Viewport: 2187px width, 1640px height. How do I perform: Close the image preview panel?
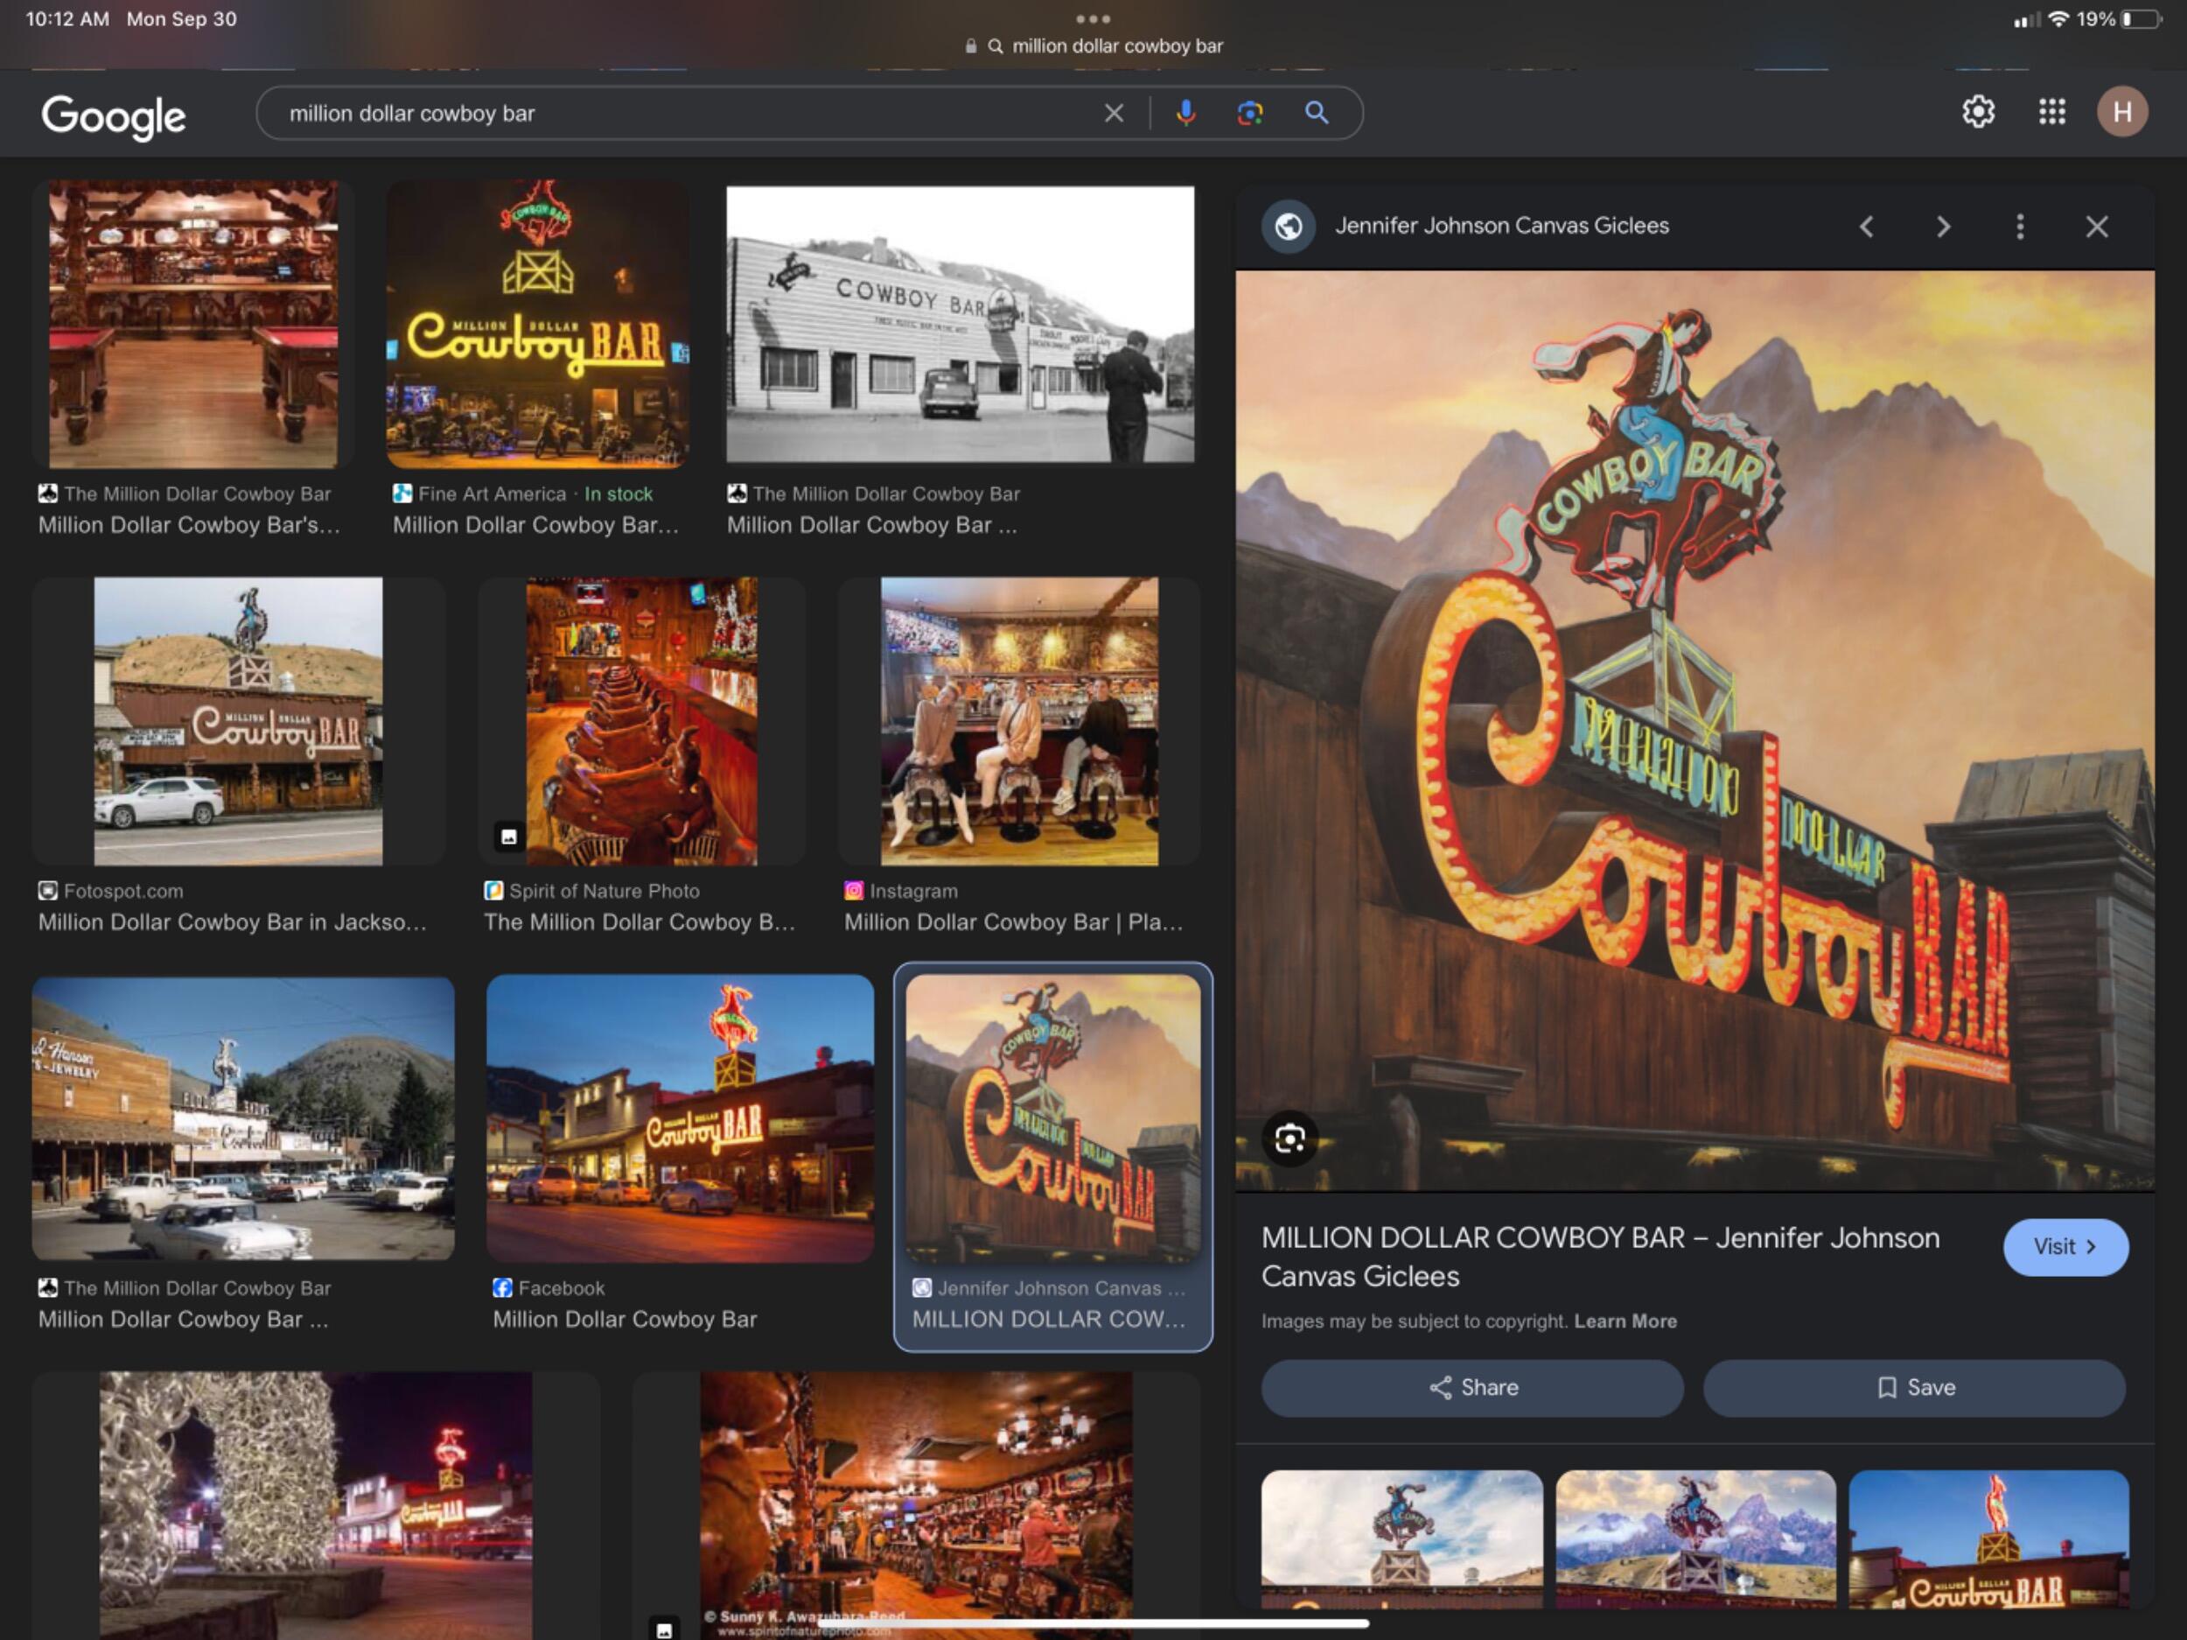(x=2096, y=227)
